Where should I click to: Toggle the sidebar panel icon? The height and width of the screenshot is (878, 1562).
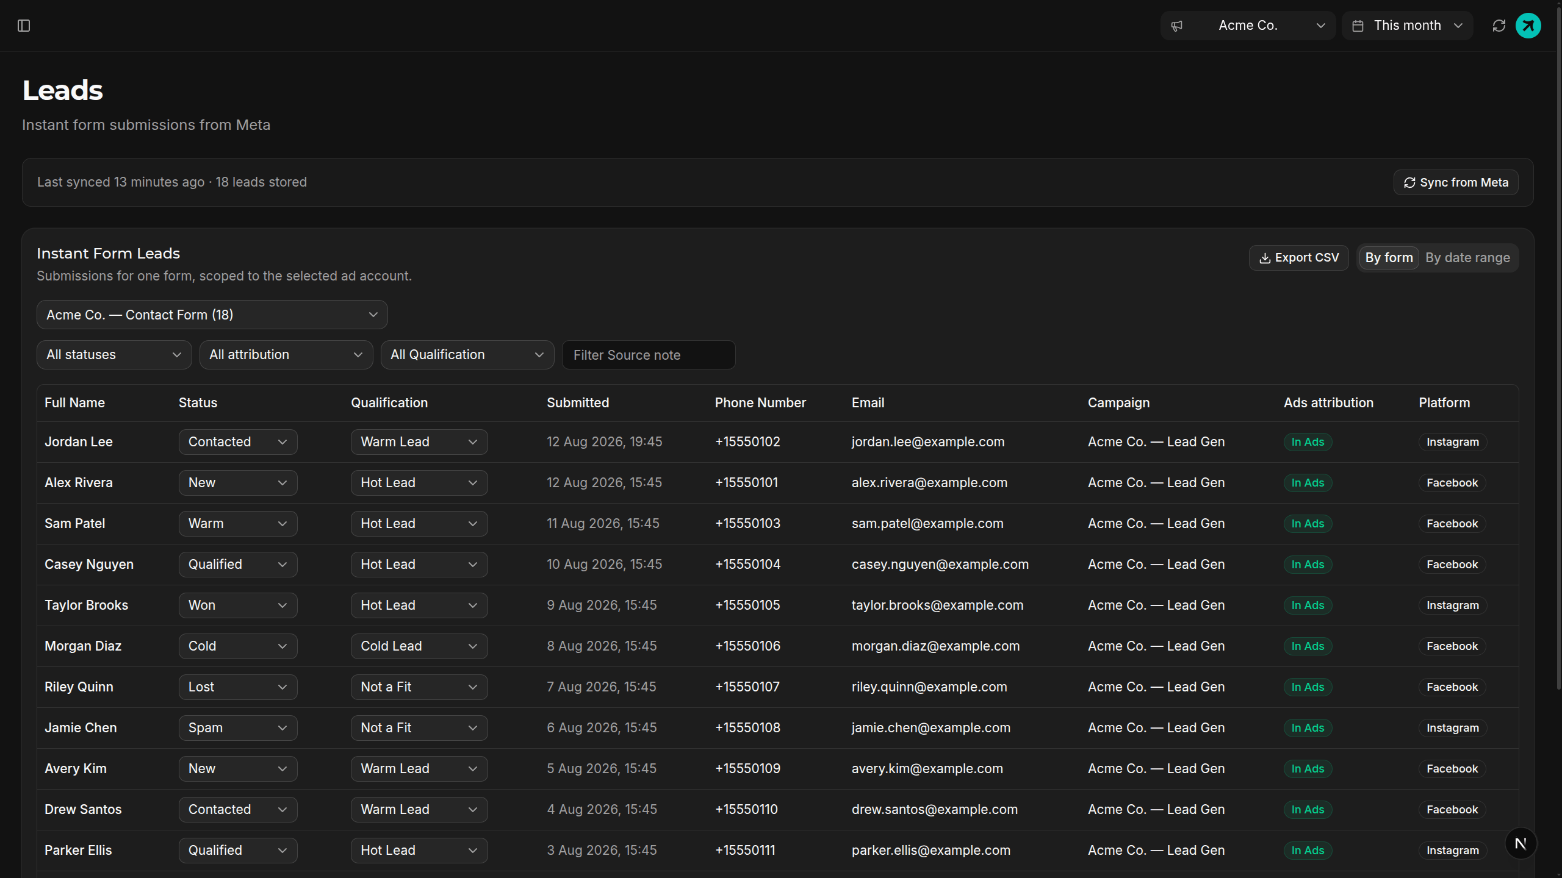[24, 26]
